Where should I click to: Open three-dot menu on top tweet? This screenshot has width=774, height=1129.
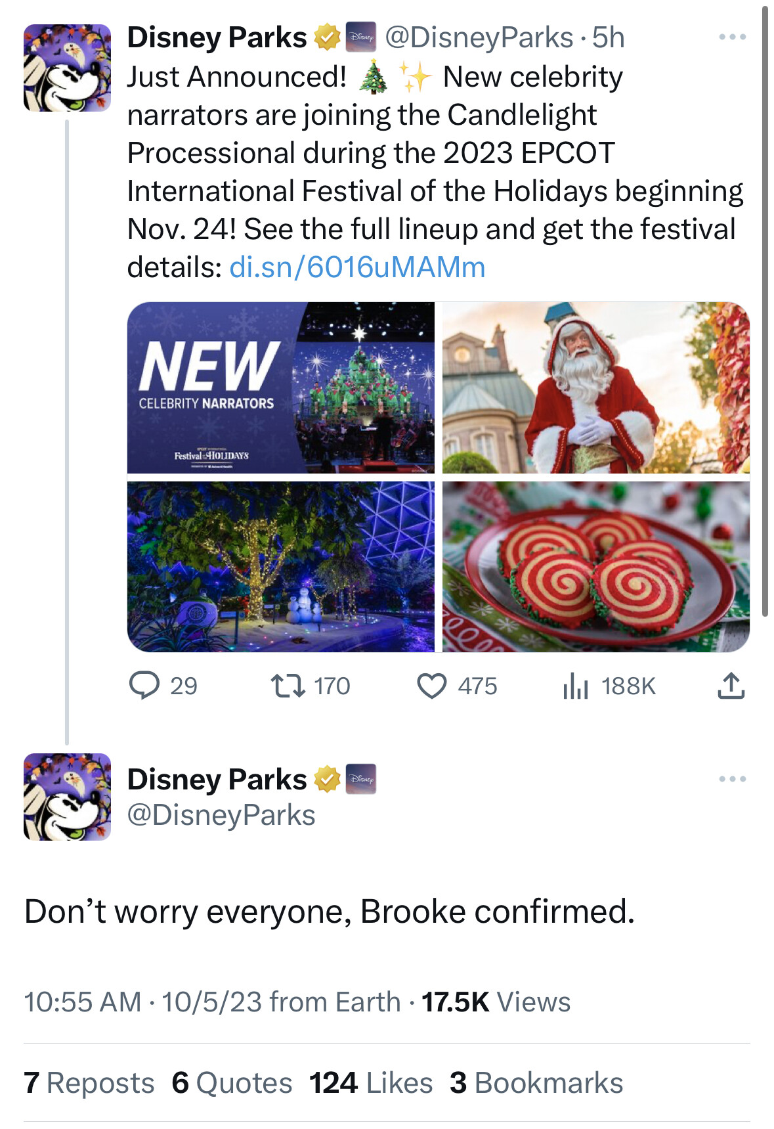point(732,37)
